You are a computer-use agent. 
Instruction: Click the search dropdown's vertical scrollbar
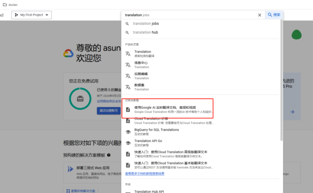click(x=281, y=80)
